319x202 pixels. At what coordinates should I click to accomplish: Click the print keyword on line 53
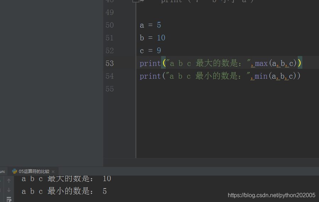point(150,63)
